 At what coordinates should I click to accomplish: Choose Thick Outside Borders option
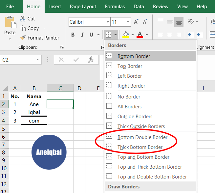click(150, 126)
